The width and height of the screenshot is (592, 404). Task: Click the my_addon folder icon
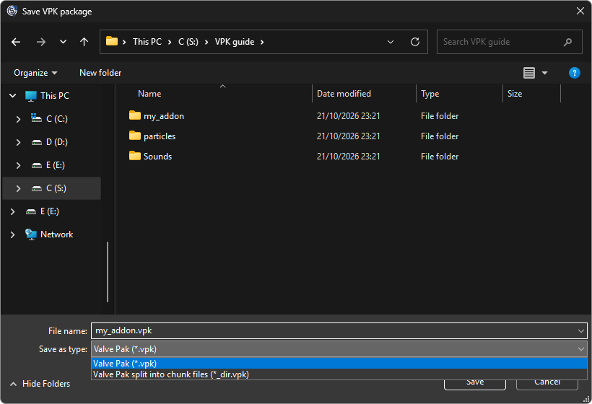coord(135,115)
